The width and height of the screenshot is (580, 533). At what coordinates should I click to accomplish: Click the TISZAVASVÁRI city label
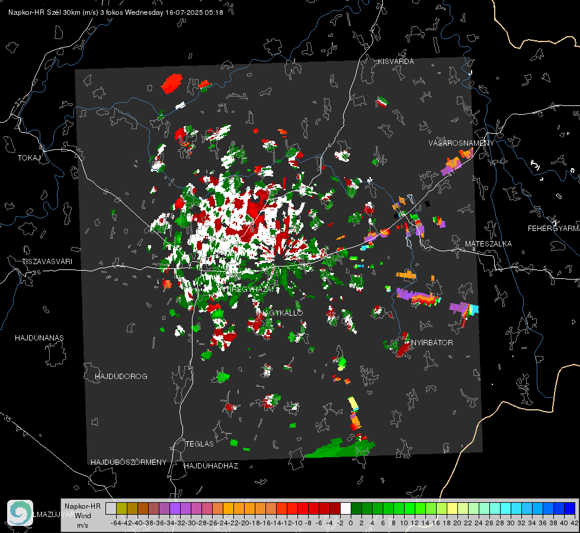[47, 262]
